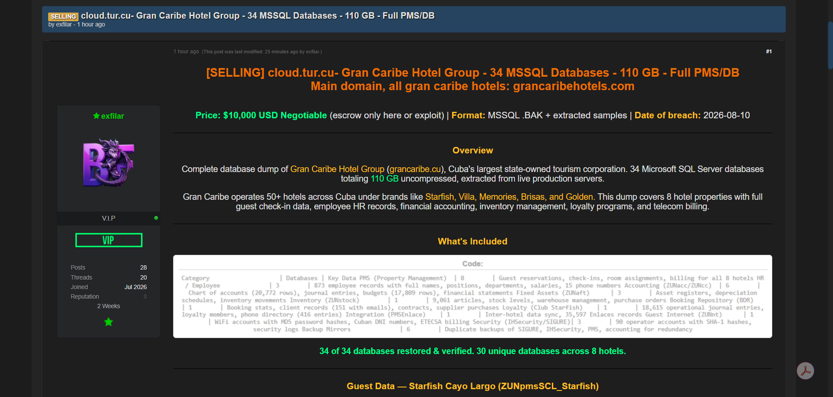833x397 pixels.
Task: Click the Threads count 20
Action: [x=144, y=277]
